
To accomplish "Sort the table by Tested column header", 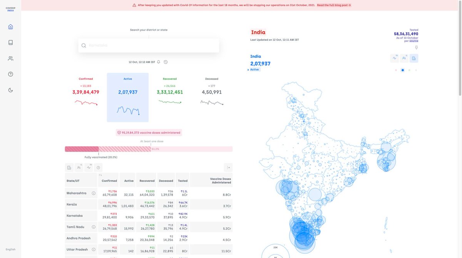I will coord(183,180).
